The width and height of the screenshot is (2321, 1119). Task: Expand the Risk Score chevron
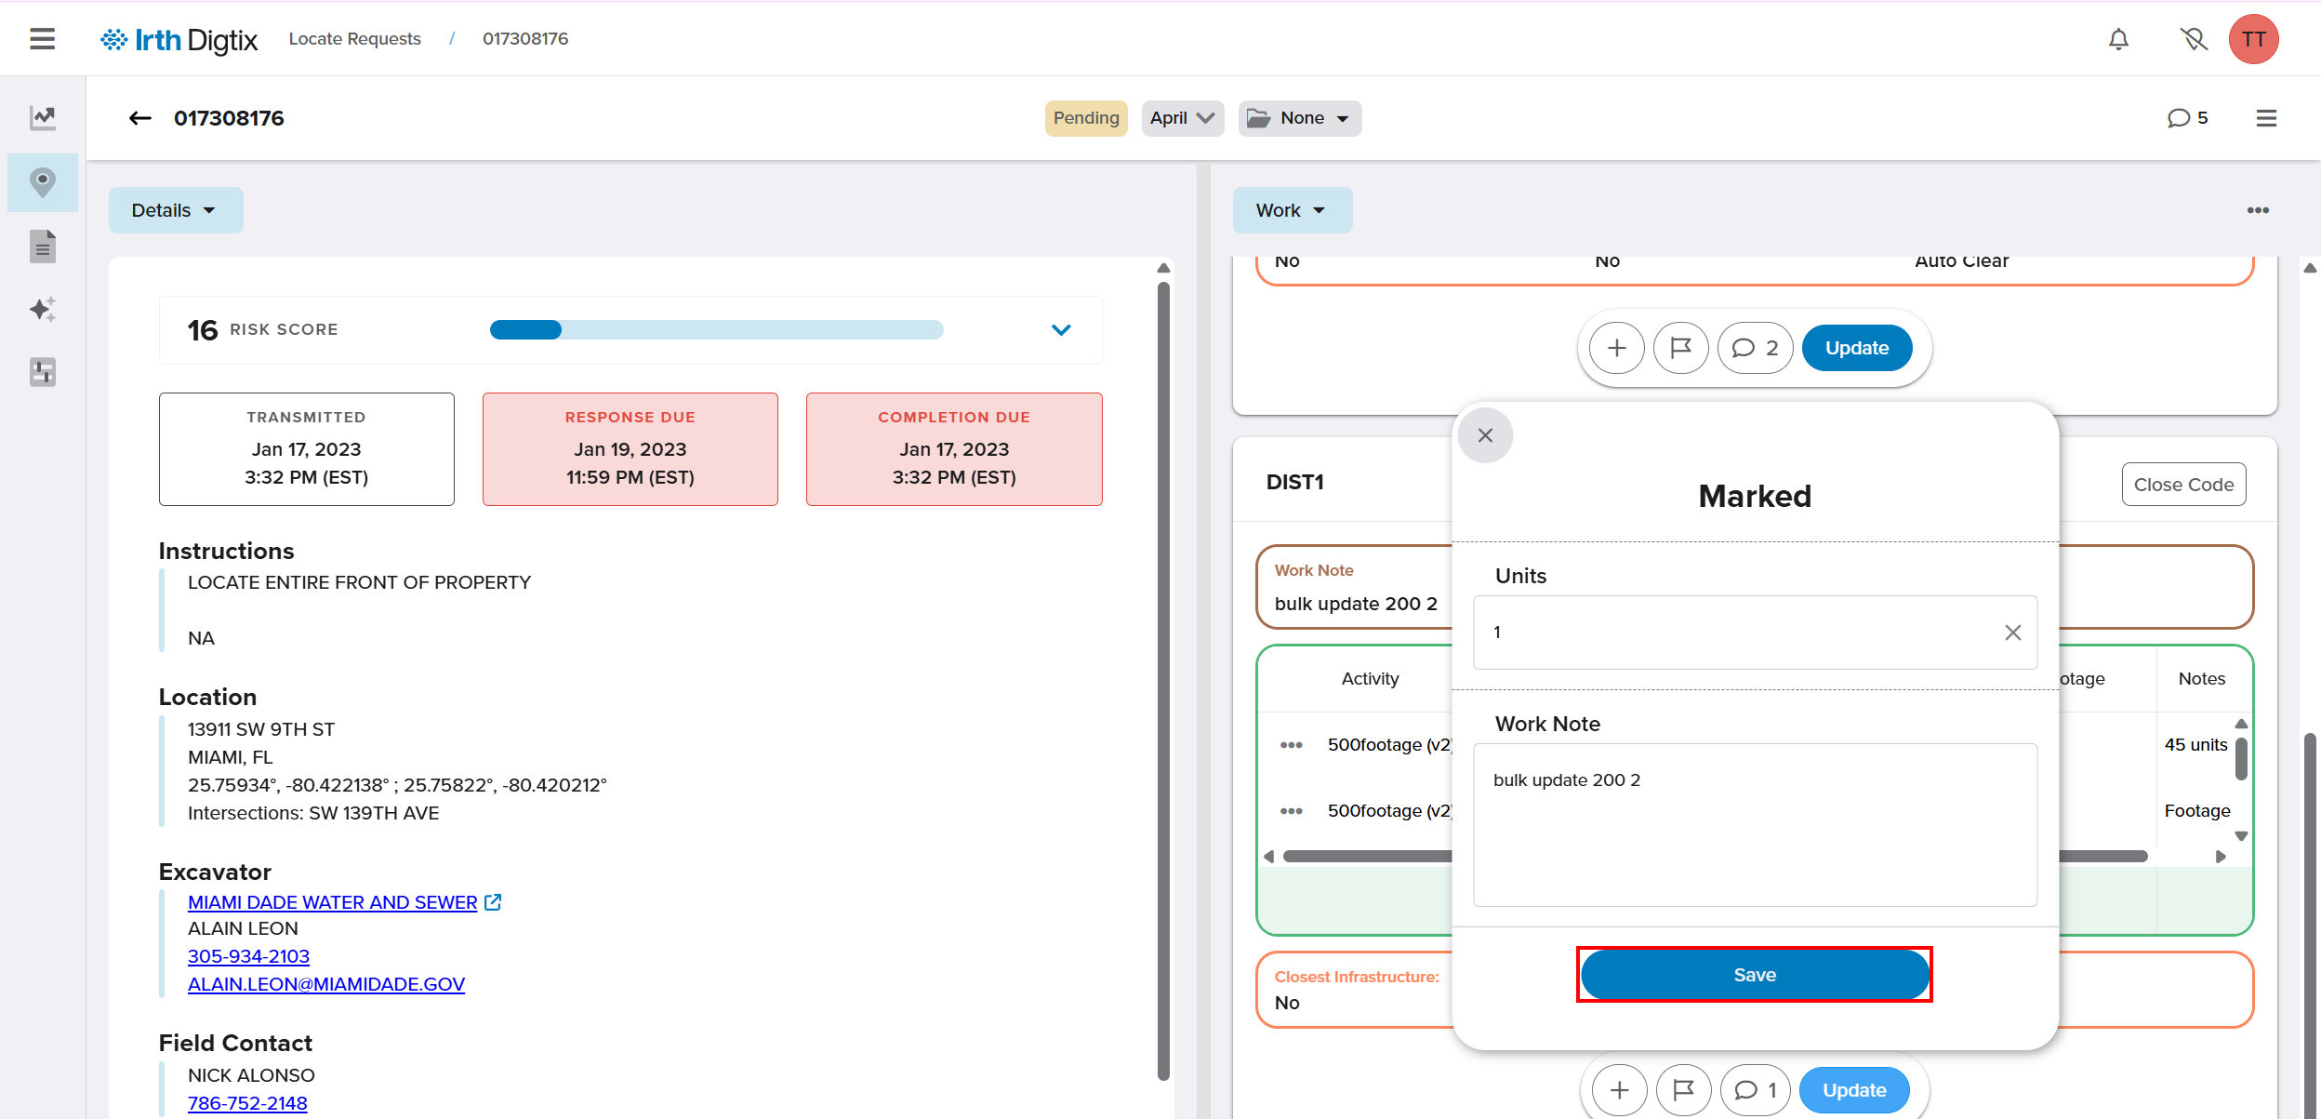pos(1060,330)
